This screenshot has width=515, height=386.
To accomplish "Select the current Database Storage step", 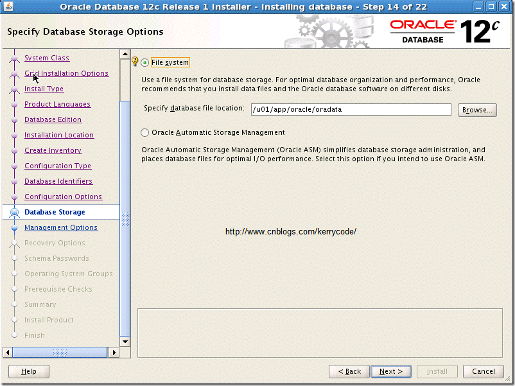I will coord(55,212).
